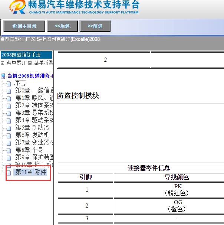Open 第8章 车身 chapter

29,150
